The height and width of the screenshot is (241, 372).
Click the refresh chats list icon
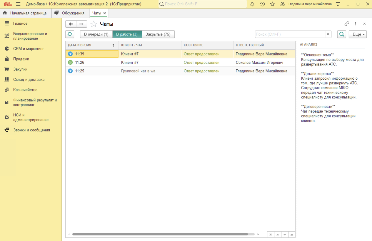[x=70, y=34]
